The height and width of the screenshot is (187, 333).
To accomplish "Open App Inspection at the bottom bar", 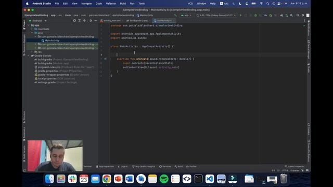I will (105, 166).
